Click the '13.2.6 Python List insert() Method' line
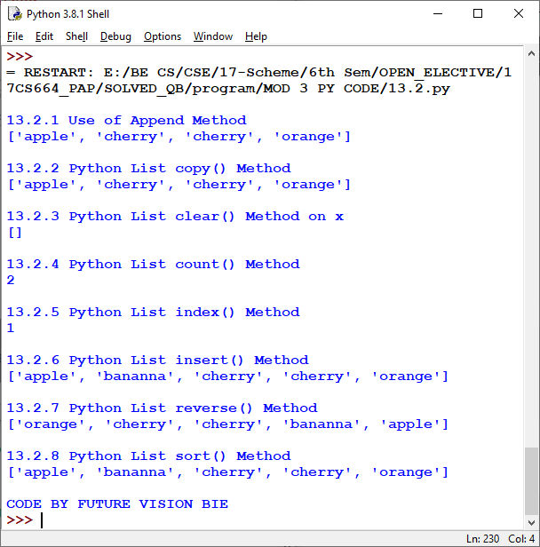This screenshot has width=540, height=547. point(157,360)
